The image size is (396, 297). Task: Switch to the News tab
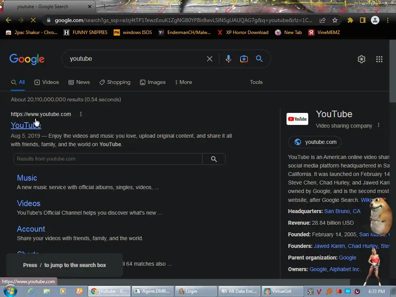coord(79,82)
